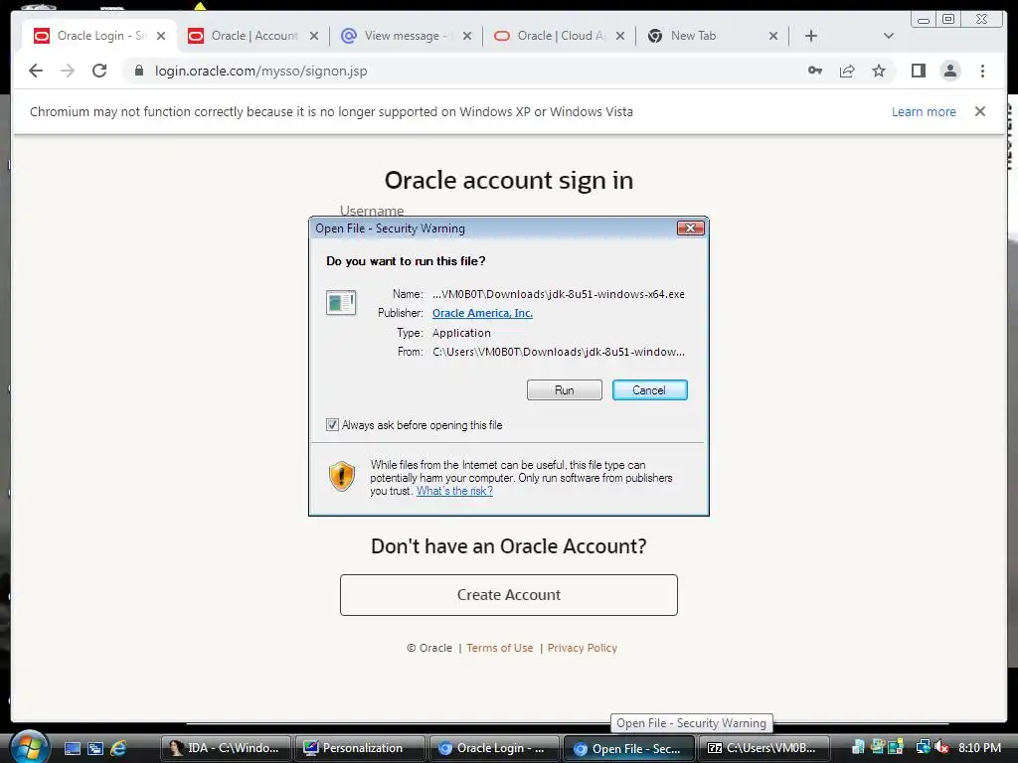Switch to the Personalization taskbar window
The width and height of the screenshot is (1018, 763).
tap(360, 748)
